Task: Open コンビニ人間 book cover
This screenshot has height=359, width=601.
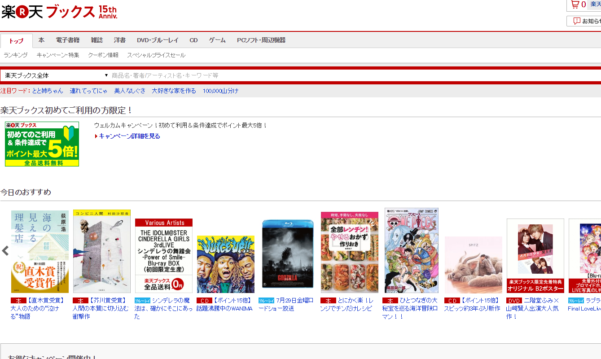Action: click(x=102, y=251)
